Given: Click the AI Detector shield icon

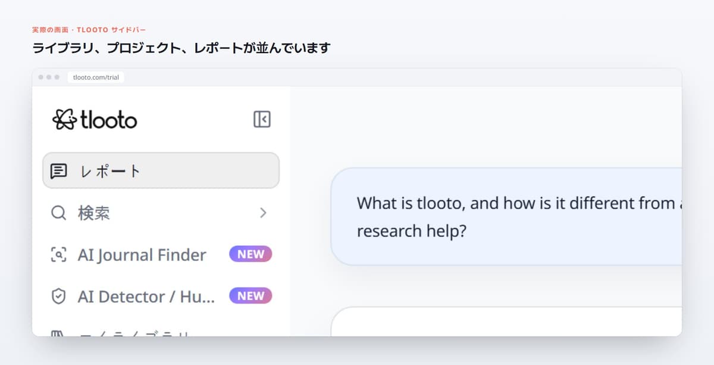Looking at the screenshot, I should [58, 296].
